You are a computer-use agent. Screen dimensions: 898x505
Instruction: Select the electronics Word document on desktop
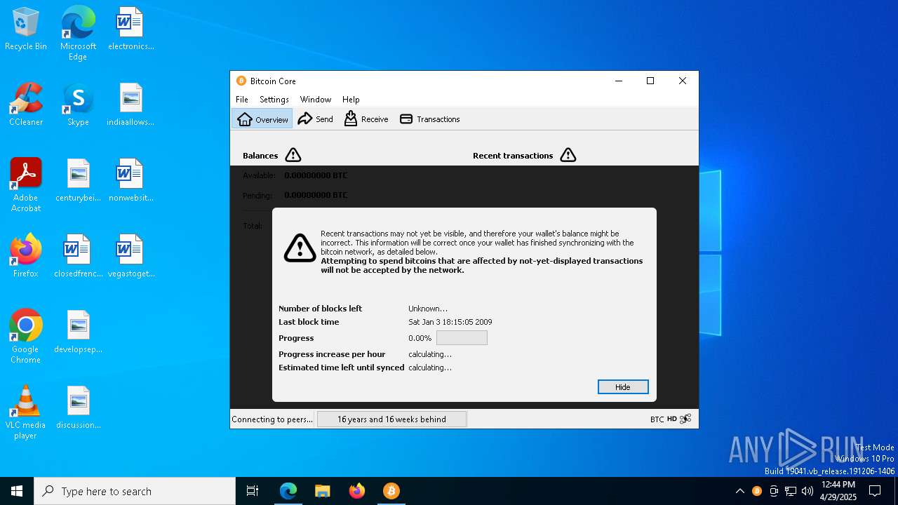tap(130, 29)
